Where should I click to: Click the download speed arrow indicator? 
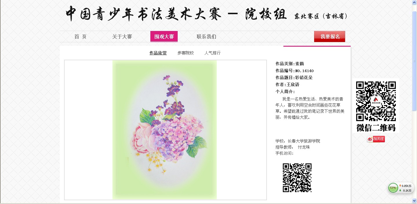coord(400,190)
